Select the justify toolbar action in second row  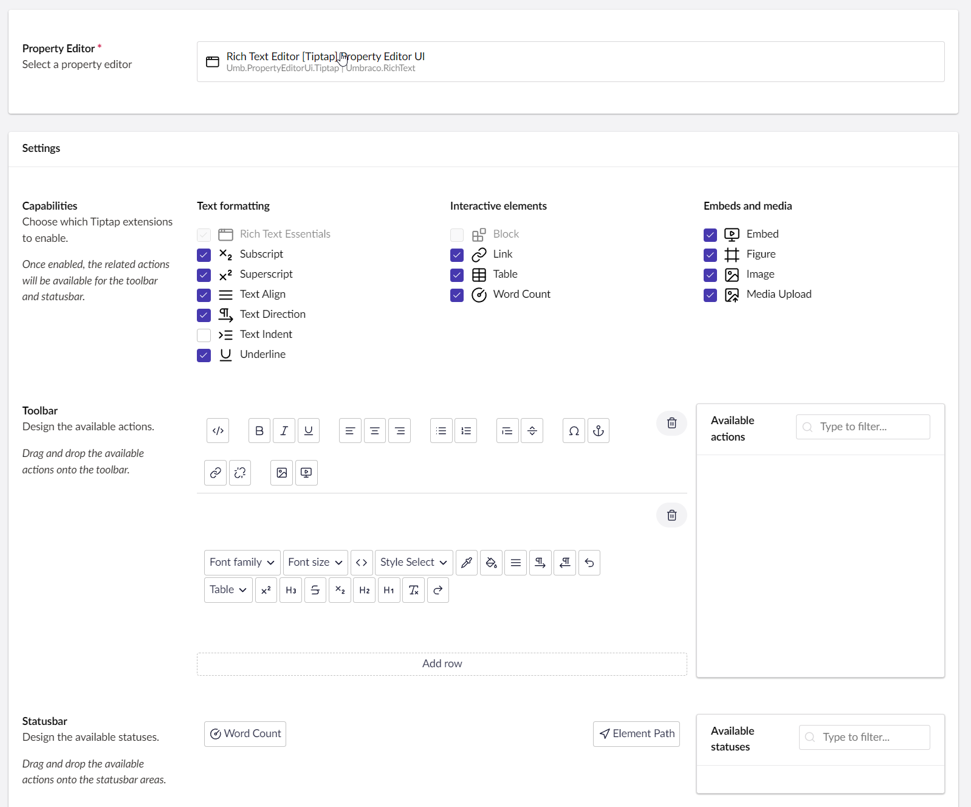(x=516, y=563)
